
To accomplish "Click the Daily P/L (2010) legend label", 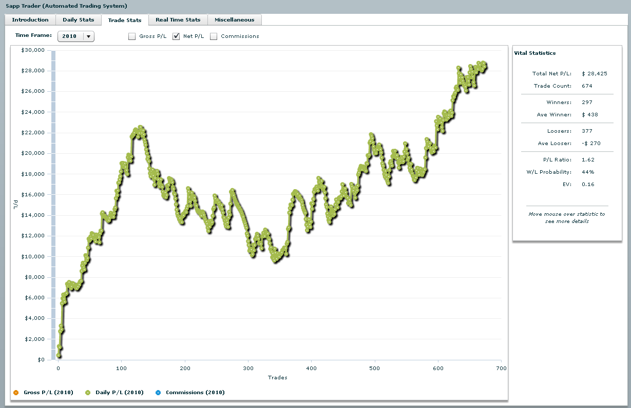I will pyautogui.click(x=119, y=393).
